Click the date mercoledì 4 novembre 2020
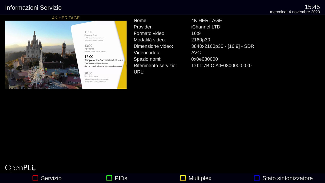The height and width of the screenshot is (183, 325). [x=295, y=12]
